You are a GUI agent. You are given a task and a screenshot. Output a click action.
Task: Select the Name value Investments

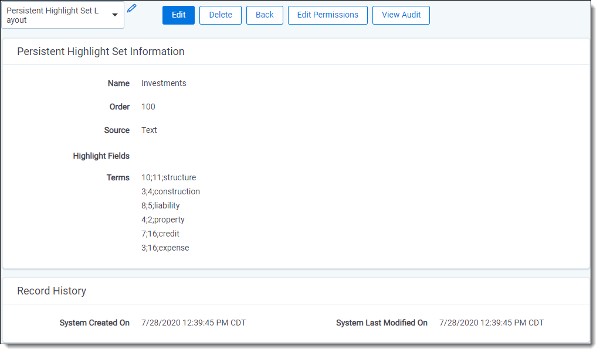164,83
